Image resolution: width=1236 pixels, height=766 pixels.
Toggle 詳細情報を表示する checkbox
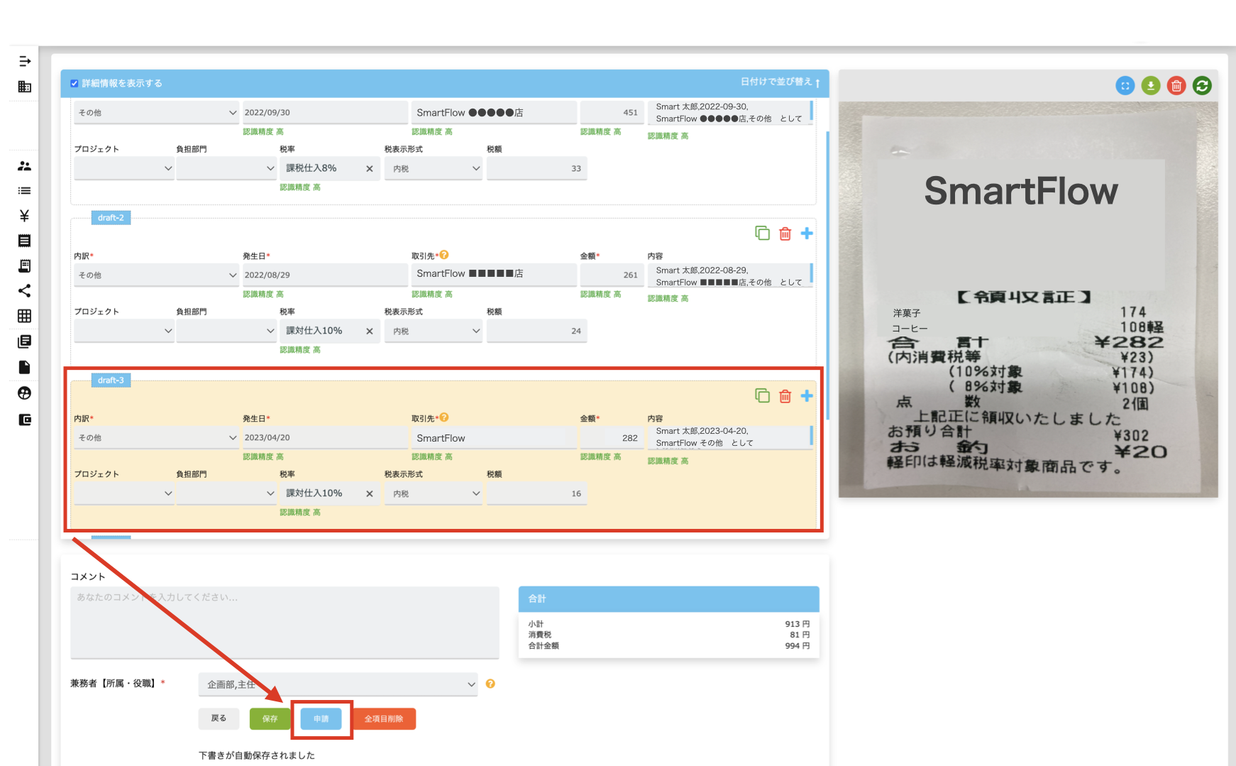coord(75,83)
